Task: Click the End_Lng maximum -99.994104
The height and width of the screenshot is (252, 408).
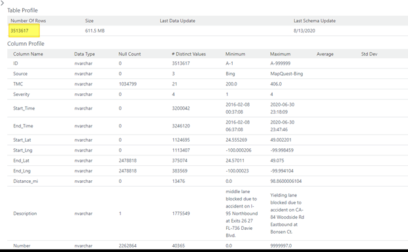Action: click(x=282, y=171)
